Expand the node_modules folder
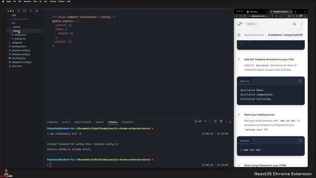This screenshot has width=316, height=178. point(20,19)
